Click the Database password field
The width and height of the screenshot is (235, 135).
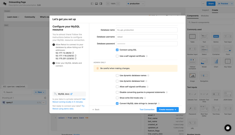point(147,44)
